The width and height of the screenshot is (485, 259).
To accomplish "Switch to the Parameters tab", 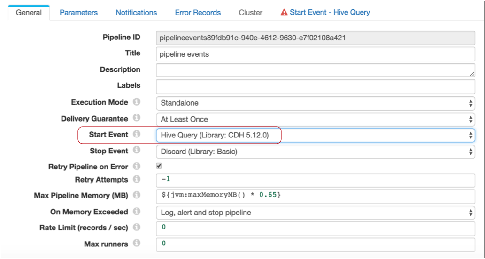I will pyautogui.click(x=78, y=13).
